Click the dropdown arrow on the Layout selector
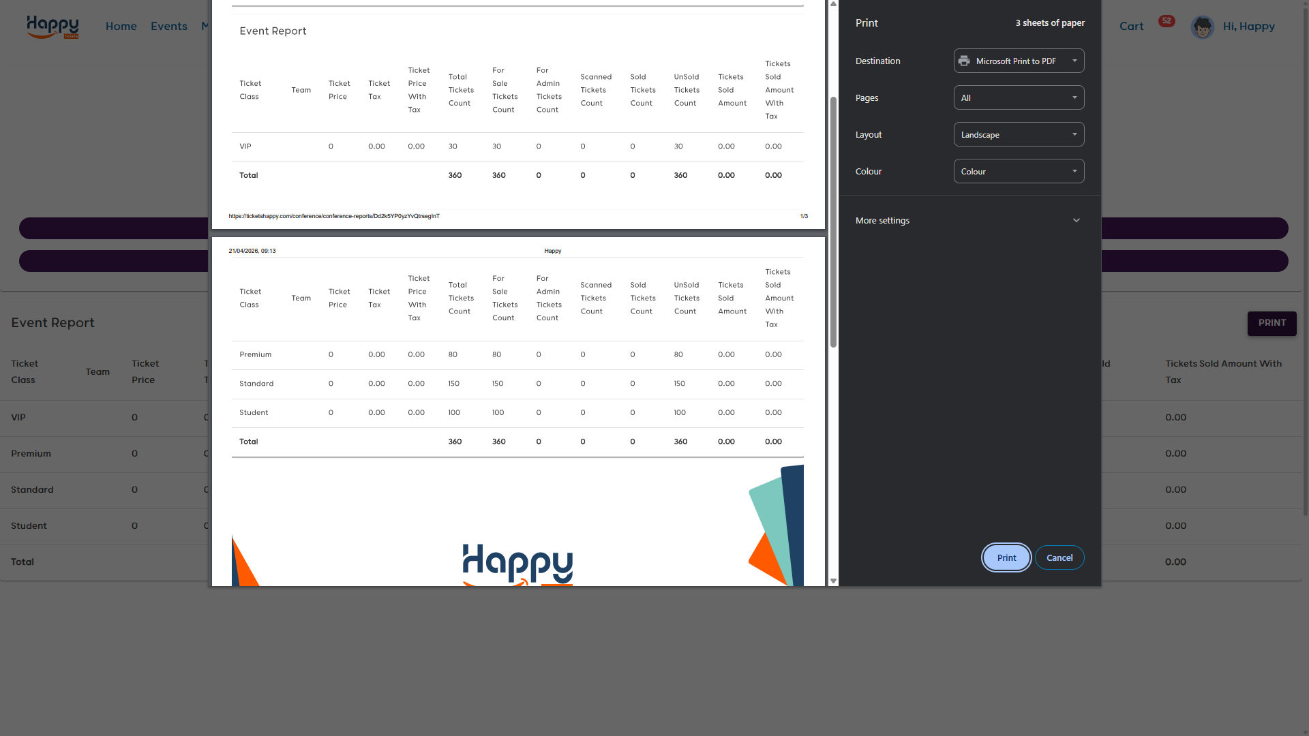Screen dimensions: 1309x736 pos(1075,134)
